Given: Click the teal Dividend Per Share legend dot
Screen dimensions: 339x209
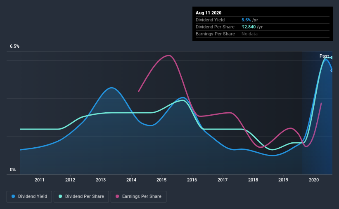Looking at the screenshot, I should click(60, 196).
